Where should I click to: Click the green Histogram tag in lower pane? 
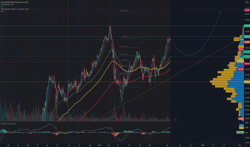pos(240,132)
